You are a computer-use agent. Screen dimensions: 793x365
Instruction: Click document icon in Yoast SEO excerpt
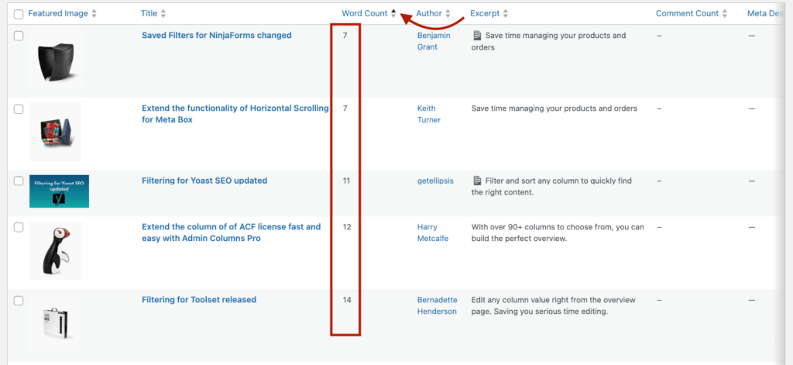coord(477,181)
